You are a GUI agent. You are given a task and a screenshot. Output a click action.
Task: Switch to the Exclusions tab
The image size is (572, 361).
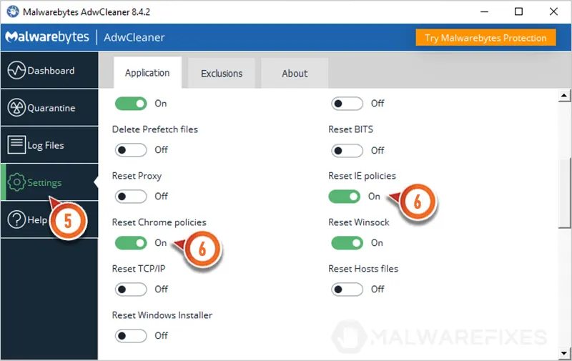coord(222,74)
